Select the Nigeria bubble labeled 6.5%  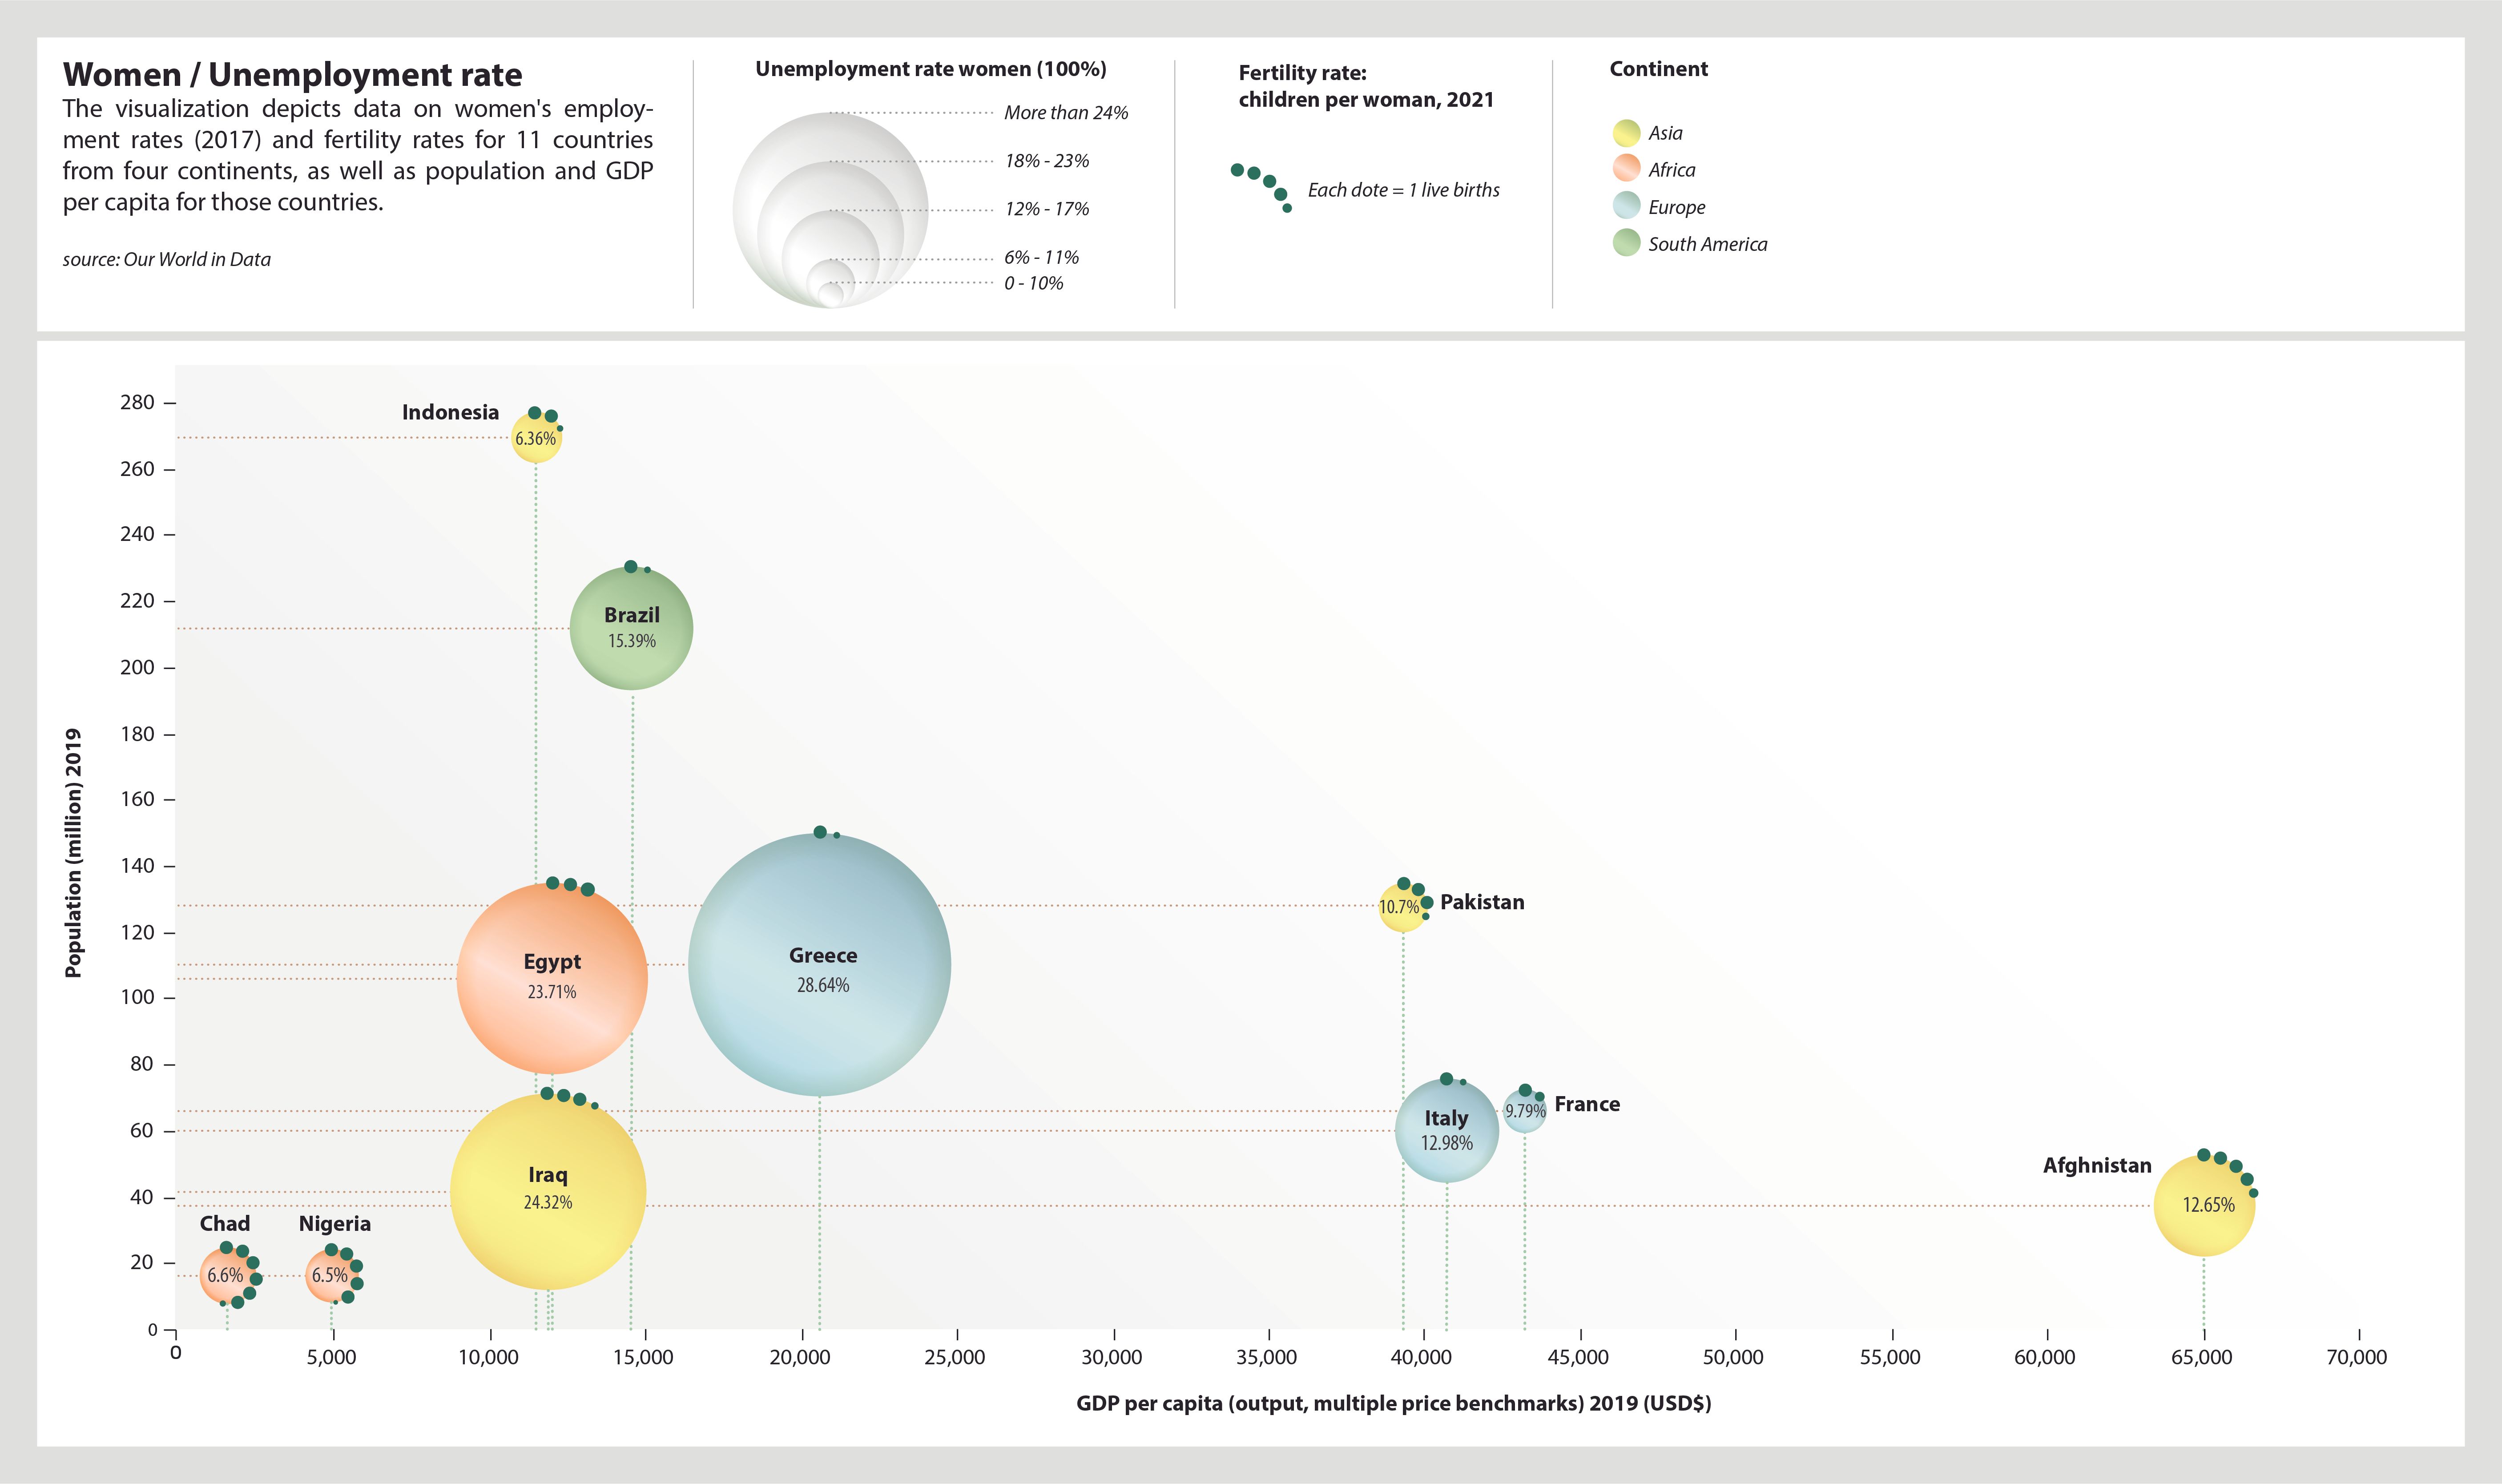coord(330,1275)
